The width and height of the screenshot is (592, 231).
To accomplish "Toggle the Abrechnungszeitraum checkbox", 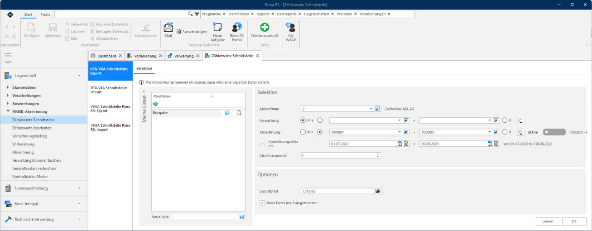I will tap(262, 144).
